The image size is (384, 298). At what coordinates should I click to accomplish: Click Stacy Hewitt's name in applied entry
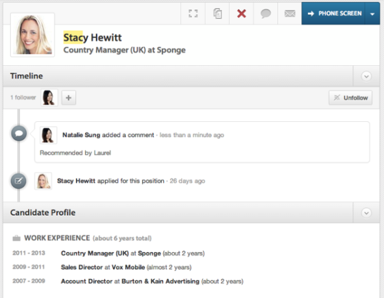point(76,181)
